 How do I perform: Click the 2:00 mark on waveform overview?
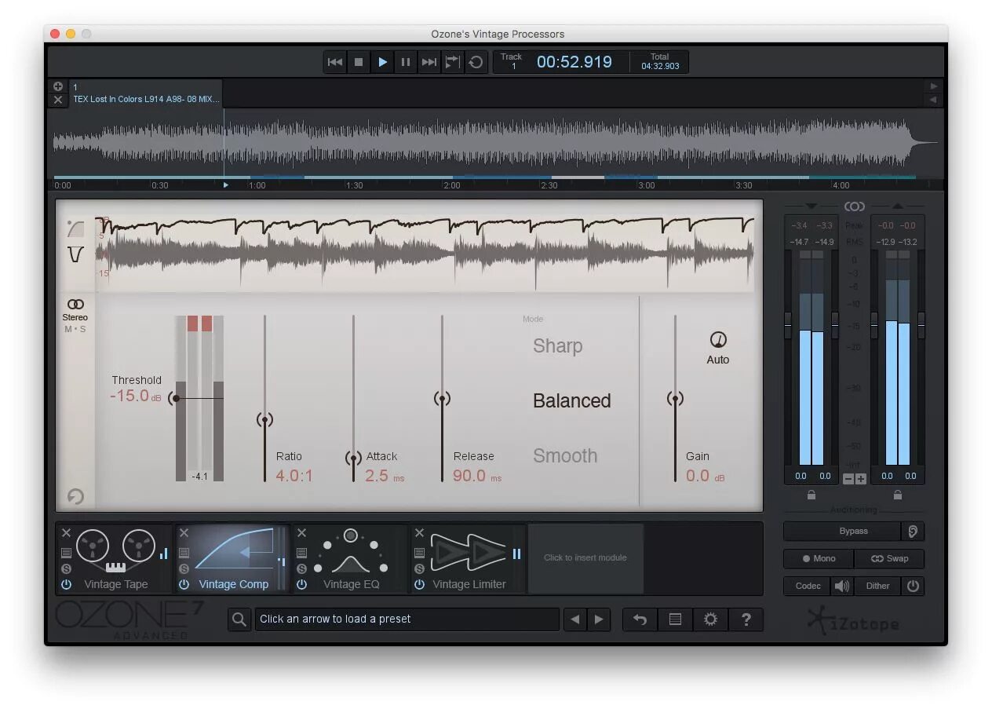tap(451, 185)
